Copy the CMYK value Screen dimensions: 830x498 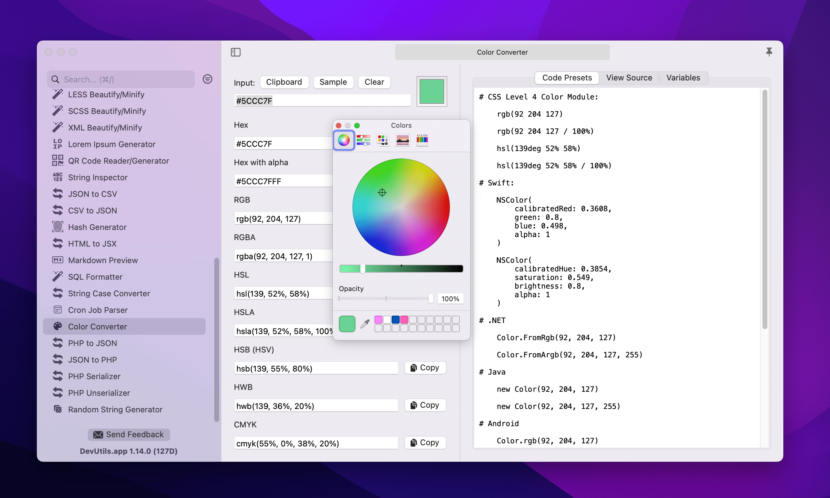point(425,443)
